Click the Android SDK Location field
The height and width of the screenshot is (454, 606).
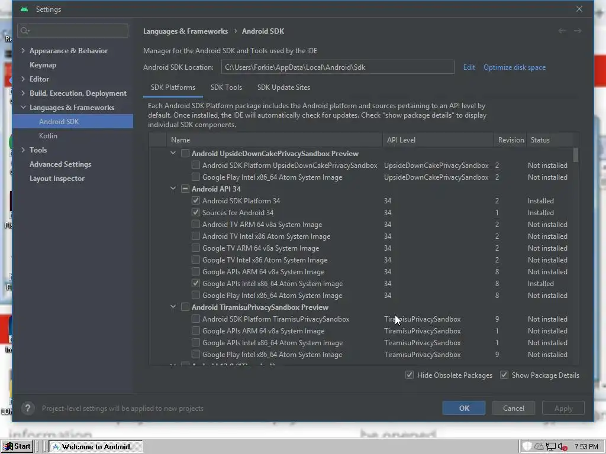[x=337, y=67]
